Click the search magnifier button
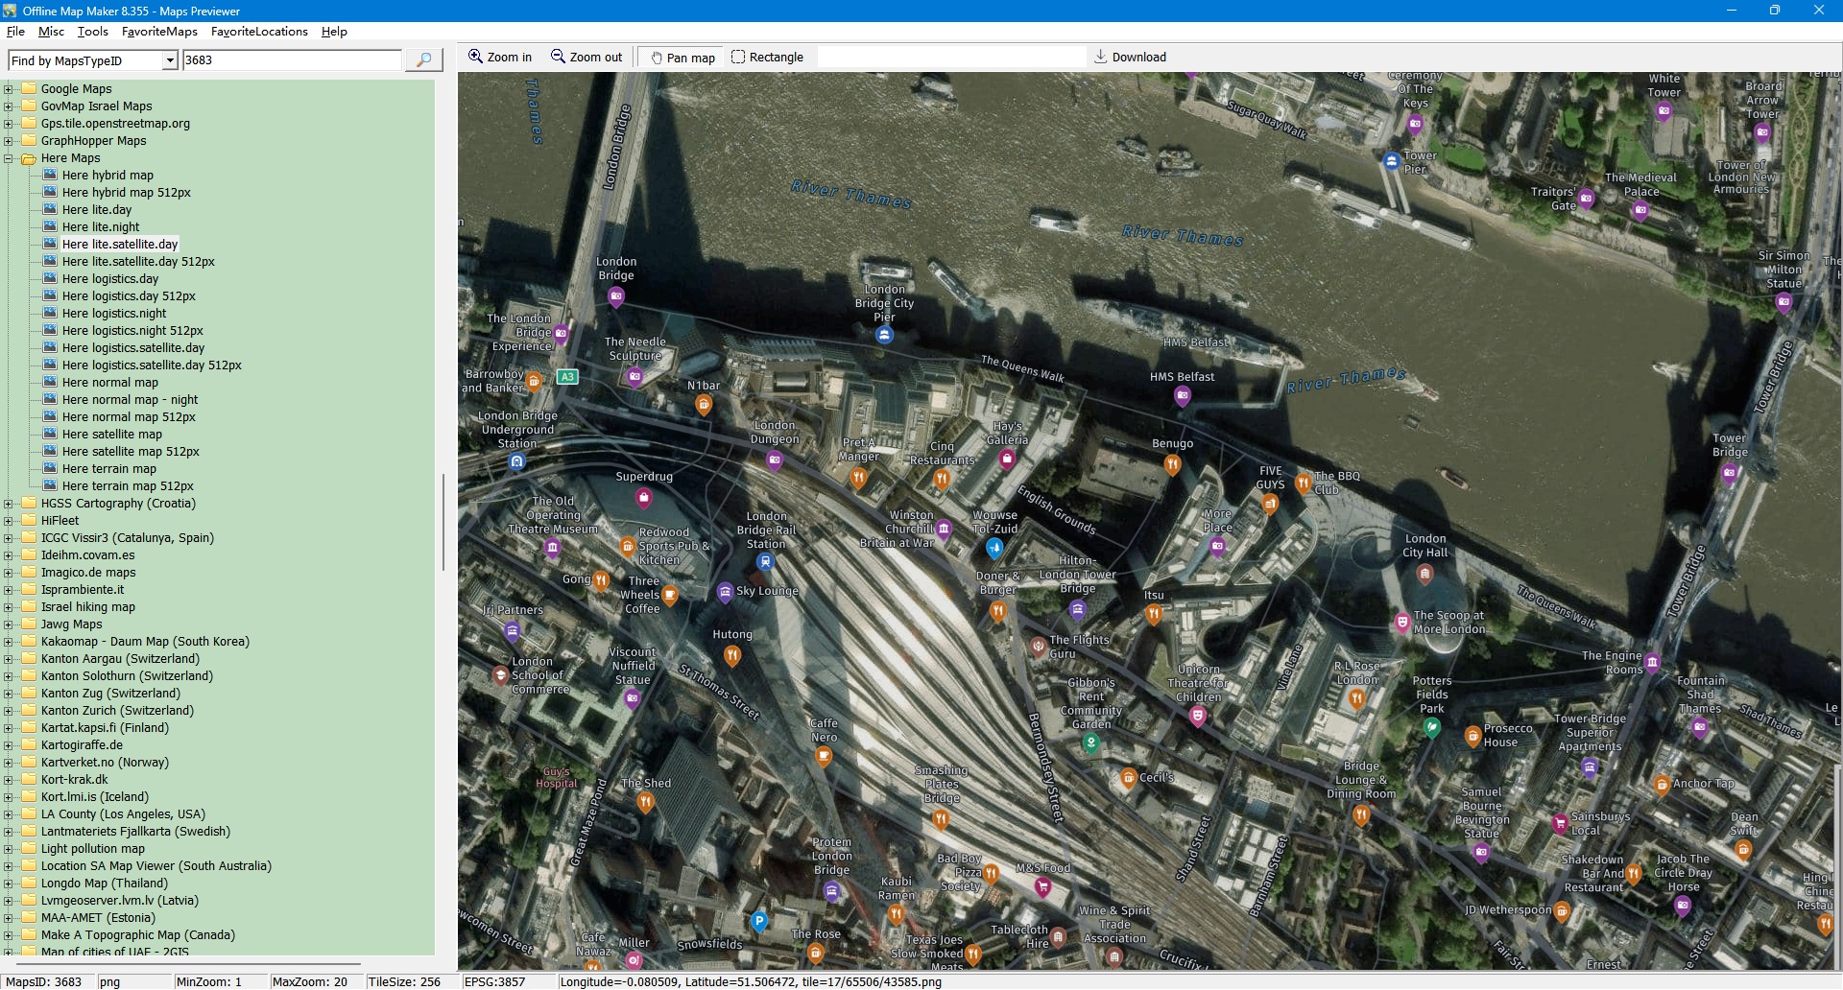1843x990 pixels. [423, 60]
